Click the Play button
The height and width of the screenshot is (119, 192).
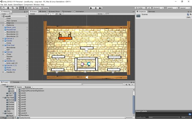point(91,8)
